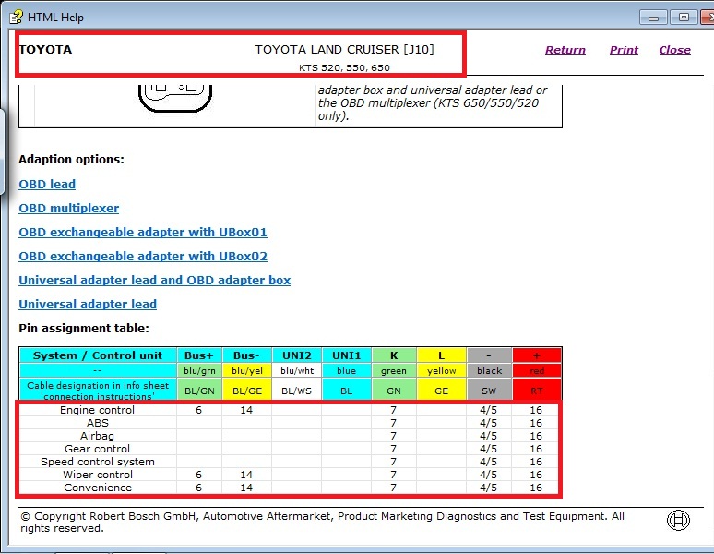714x554 pixels.
Task: Close the help page using Close link
Action: 674,50
